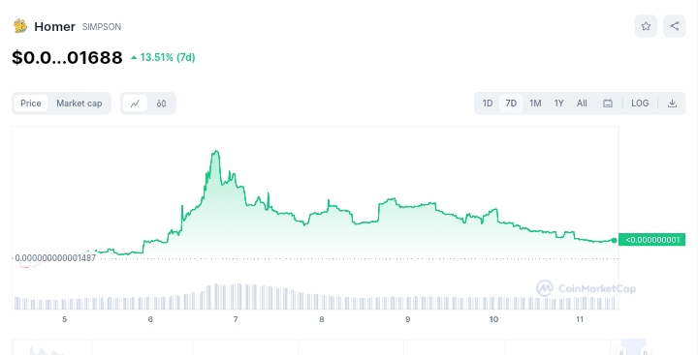Choose the 7D time range

click(x=511, y=104)
